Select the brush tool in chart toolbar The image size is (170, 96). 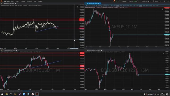pos(96,6)
